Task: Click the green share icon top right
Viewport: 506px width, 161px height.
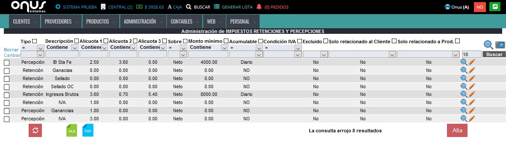Action: (495, 7)
